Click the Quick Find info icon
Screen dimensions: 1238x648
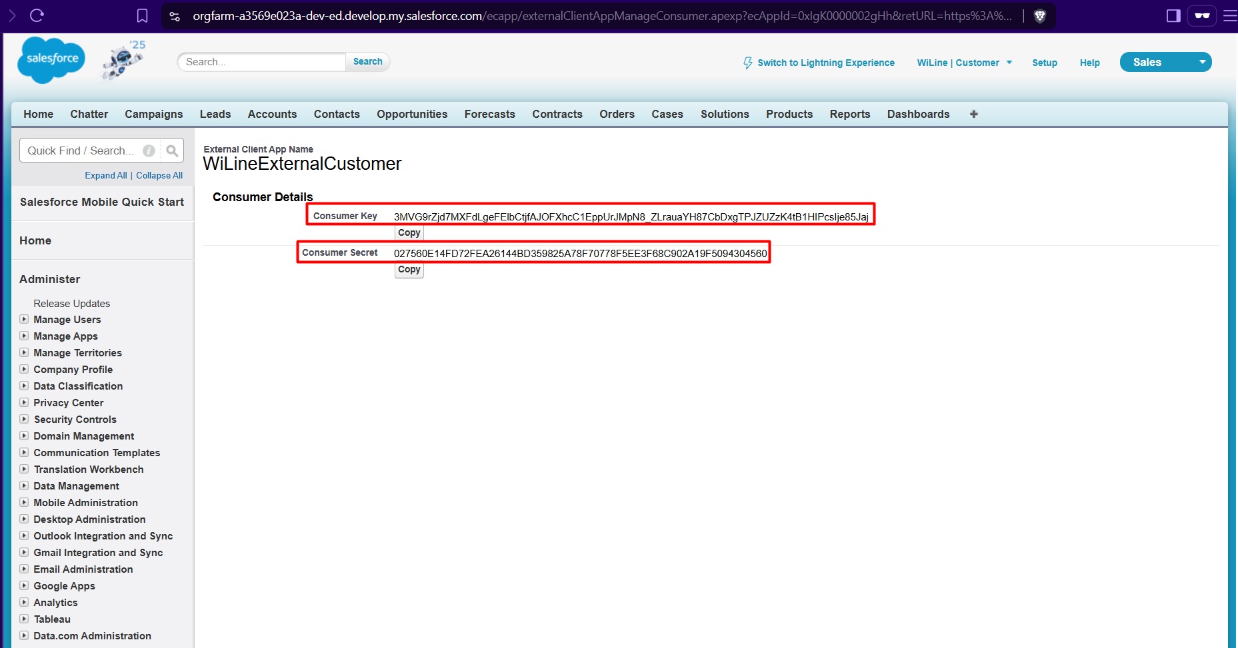tap(149, 151)
